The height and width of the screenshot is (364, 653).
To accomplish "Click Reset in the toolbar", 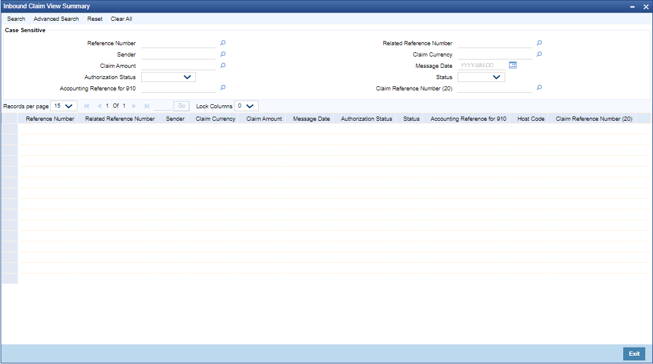I will pos(95,18).
